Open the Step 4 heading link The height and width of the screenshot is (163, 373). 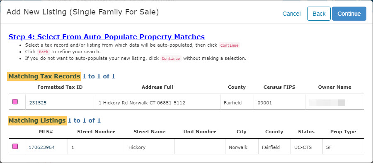pyautogui.click(x=107, y=37)
